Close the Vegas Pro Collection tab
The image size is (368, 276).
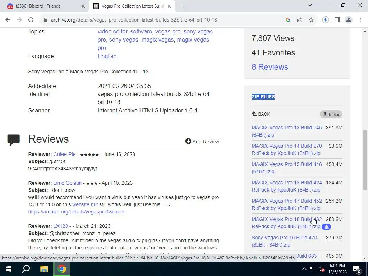pyautogui.click(x=169, y=6)
